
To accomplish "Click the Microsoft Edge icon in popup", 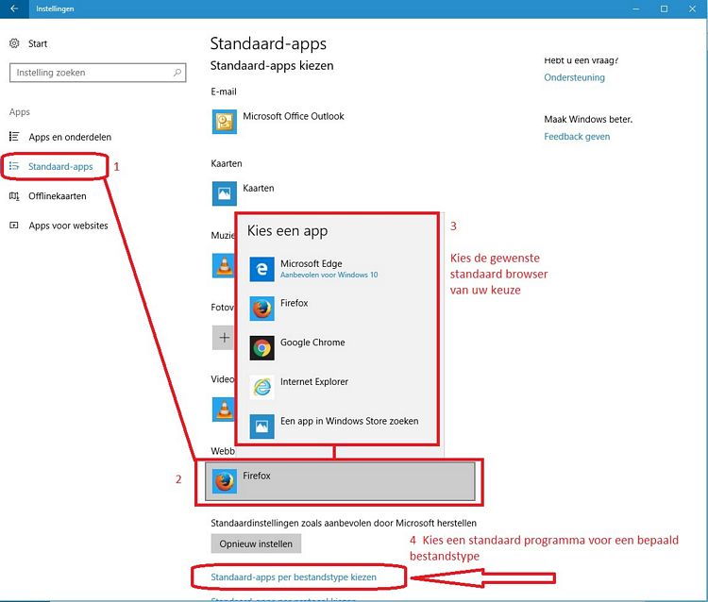I will [261, 269].
